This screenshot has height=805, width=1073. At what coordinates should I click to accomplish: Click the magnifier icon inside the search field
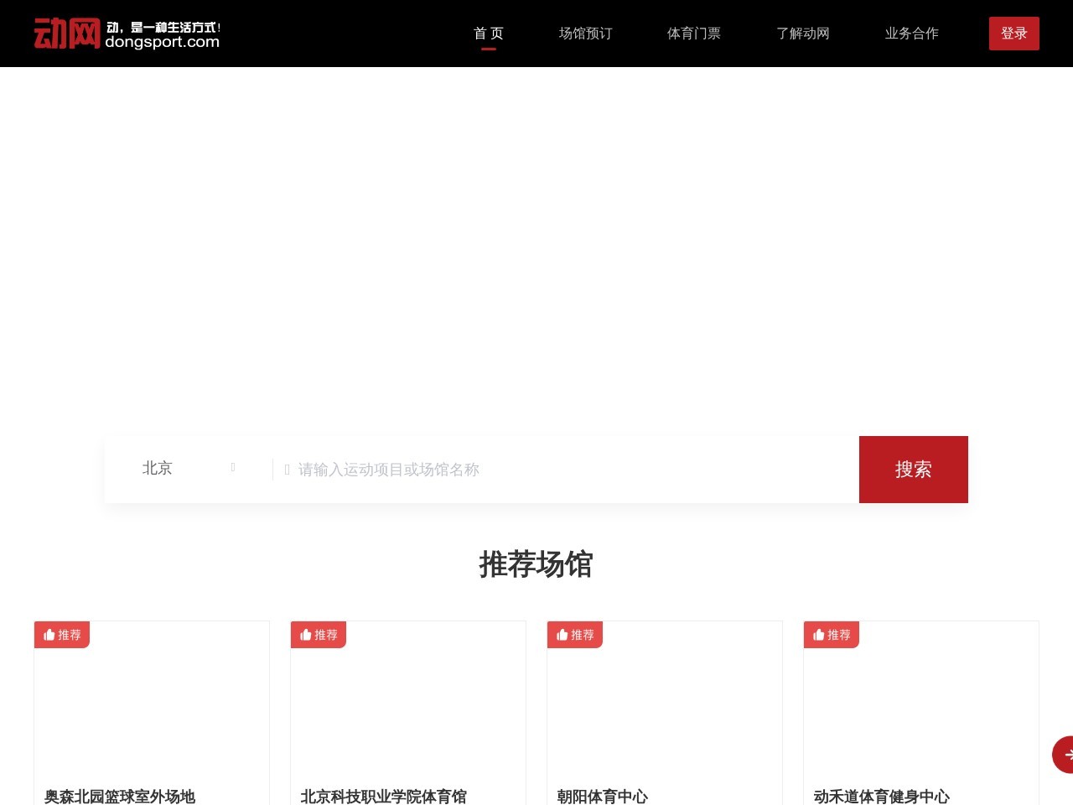pyautogui.click(x=287, y=470)
